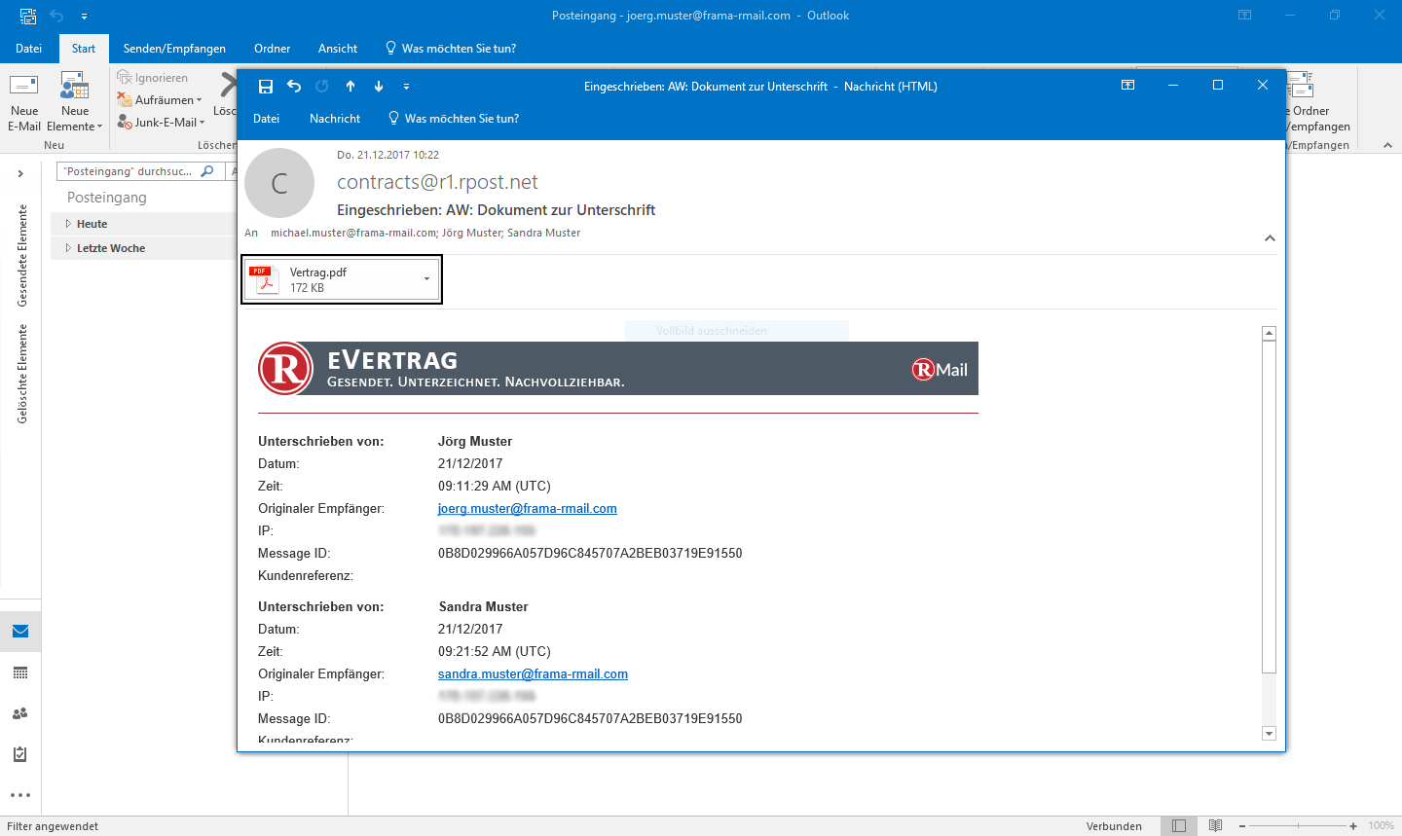Click recipient Sandra Muster in An line

pos(543,234)
